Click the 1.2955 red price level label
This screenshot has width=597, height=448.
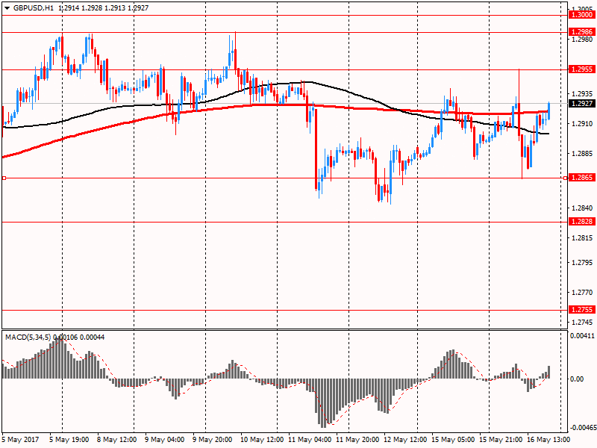[x=581, y=69]
